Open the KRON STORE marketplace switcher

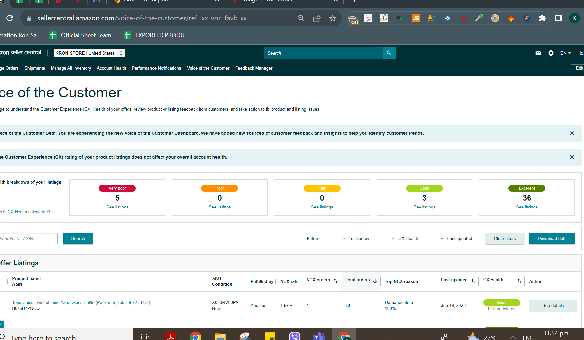tap(89, 53)
